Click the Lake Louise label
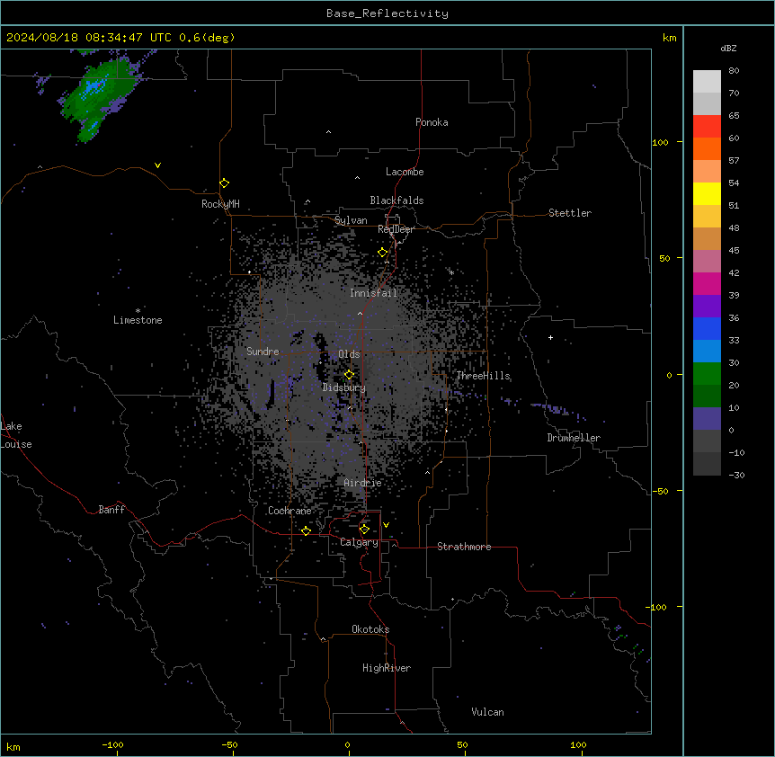775x757 pixels. (16, 435)
